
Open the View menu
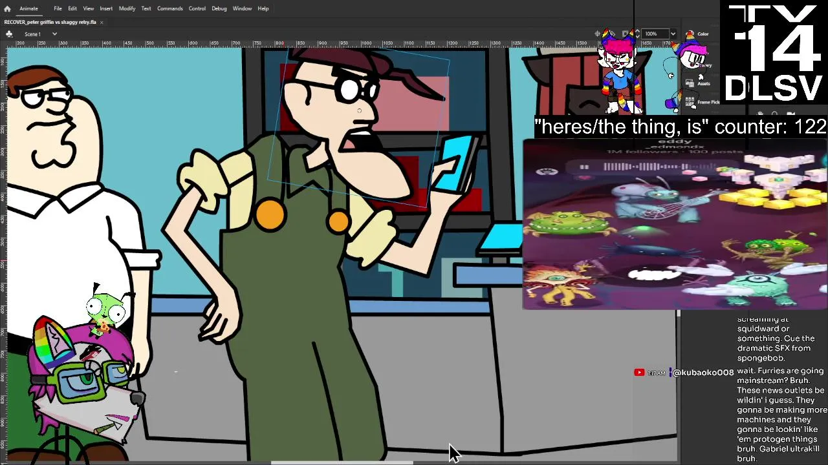[x=89, y=8]
